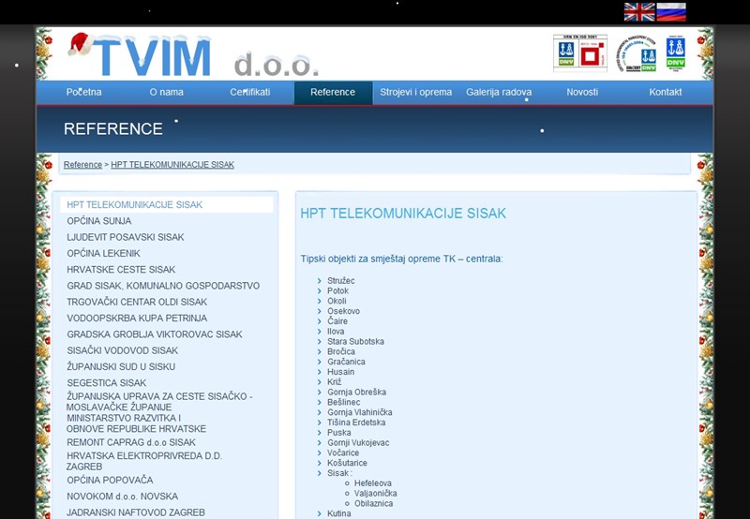Viewport: 750px width, 519px height.
Task: Open OPĆINA LEKENIK reference
Action: click(x=103, y=253)
